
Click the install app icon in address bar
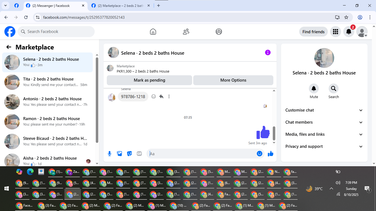point(337,17)
